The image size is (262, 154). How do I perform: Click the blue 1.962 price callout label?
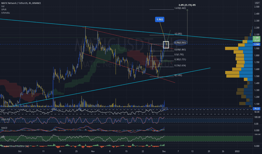(160, 20)
